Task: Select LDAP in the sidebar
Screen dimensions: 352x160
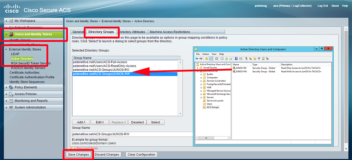Action: coord(15,54)
